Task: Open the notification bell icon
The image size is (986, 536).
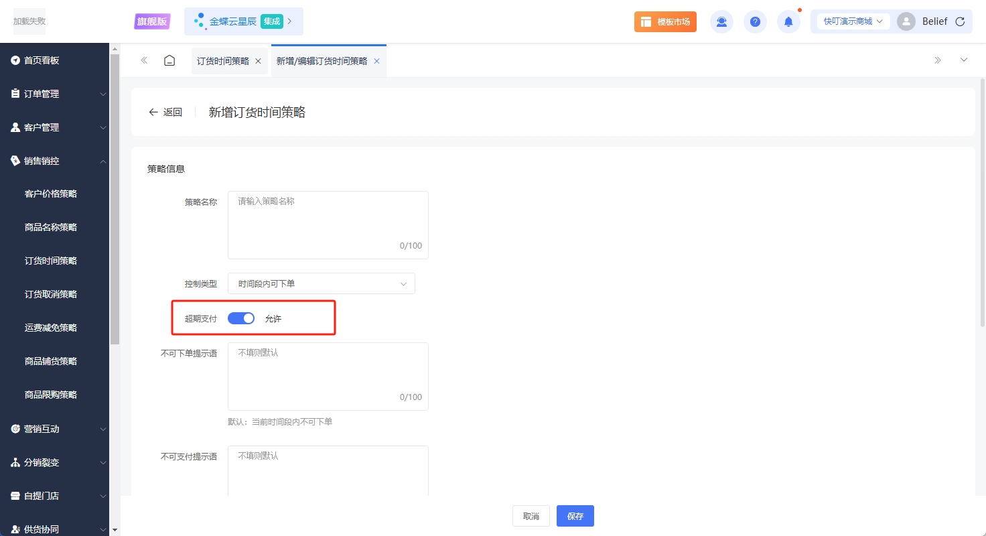Action: (788, 21)
